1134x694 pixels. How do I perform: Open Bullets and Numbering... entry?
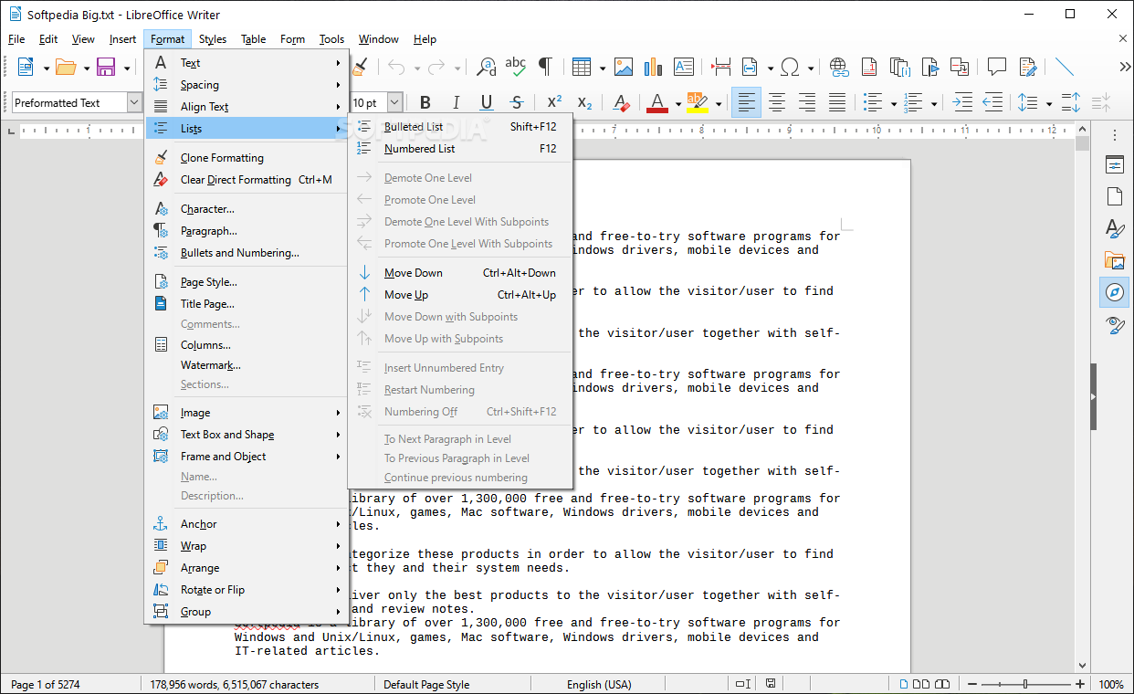coord(247,253)
